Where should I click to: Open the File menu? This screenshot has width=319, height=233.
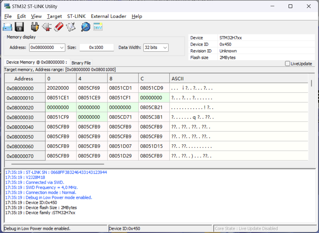point(8,16)
